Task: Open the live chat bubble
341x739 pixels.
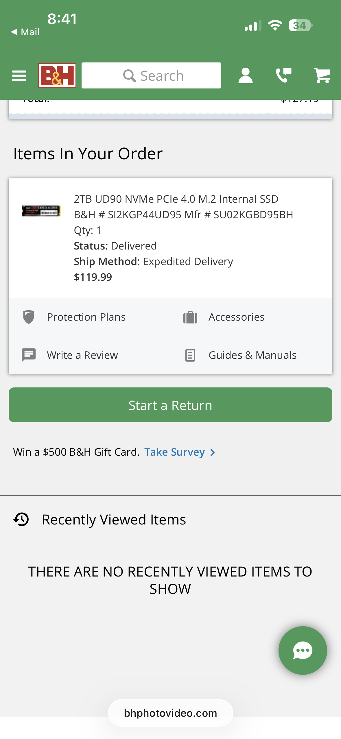Action: coord(303,650)
